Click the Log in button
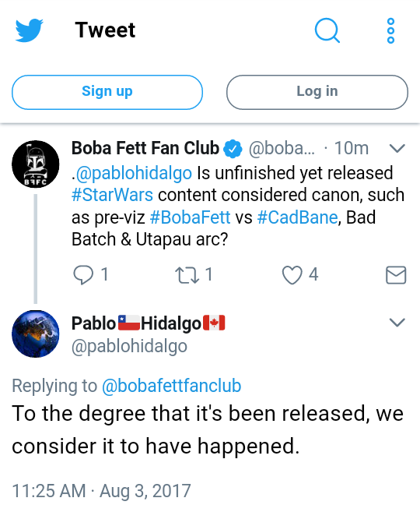Image resolution: width=420 pixels, height=519 pixels. coord(317,92)
